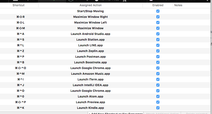Toggle Enabled for Launch Kindle.app
Viewport: 212px width, 114px height.
click(x=158, y=108)
